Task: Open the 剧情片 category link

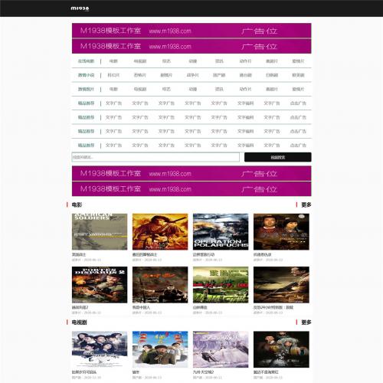Action: tap(166, 75)
